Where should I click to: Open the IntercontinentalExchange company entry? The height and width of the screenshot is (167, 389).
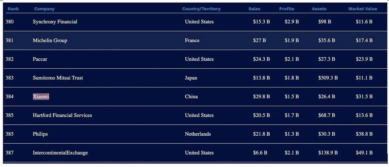pos(60,153)
